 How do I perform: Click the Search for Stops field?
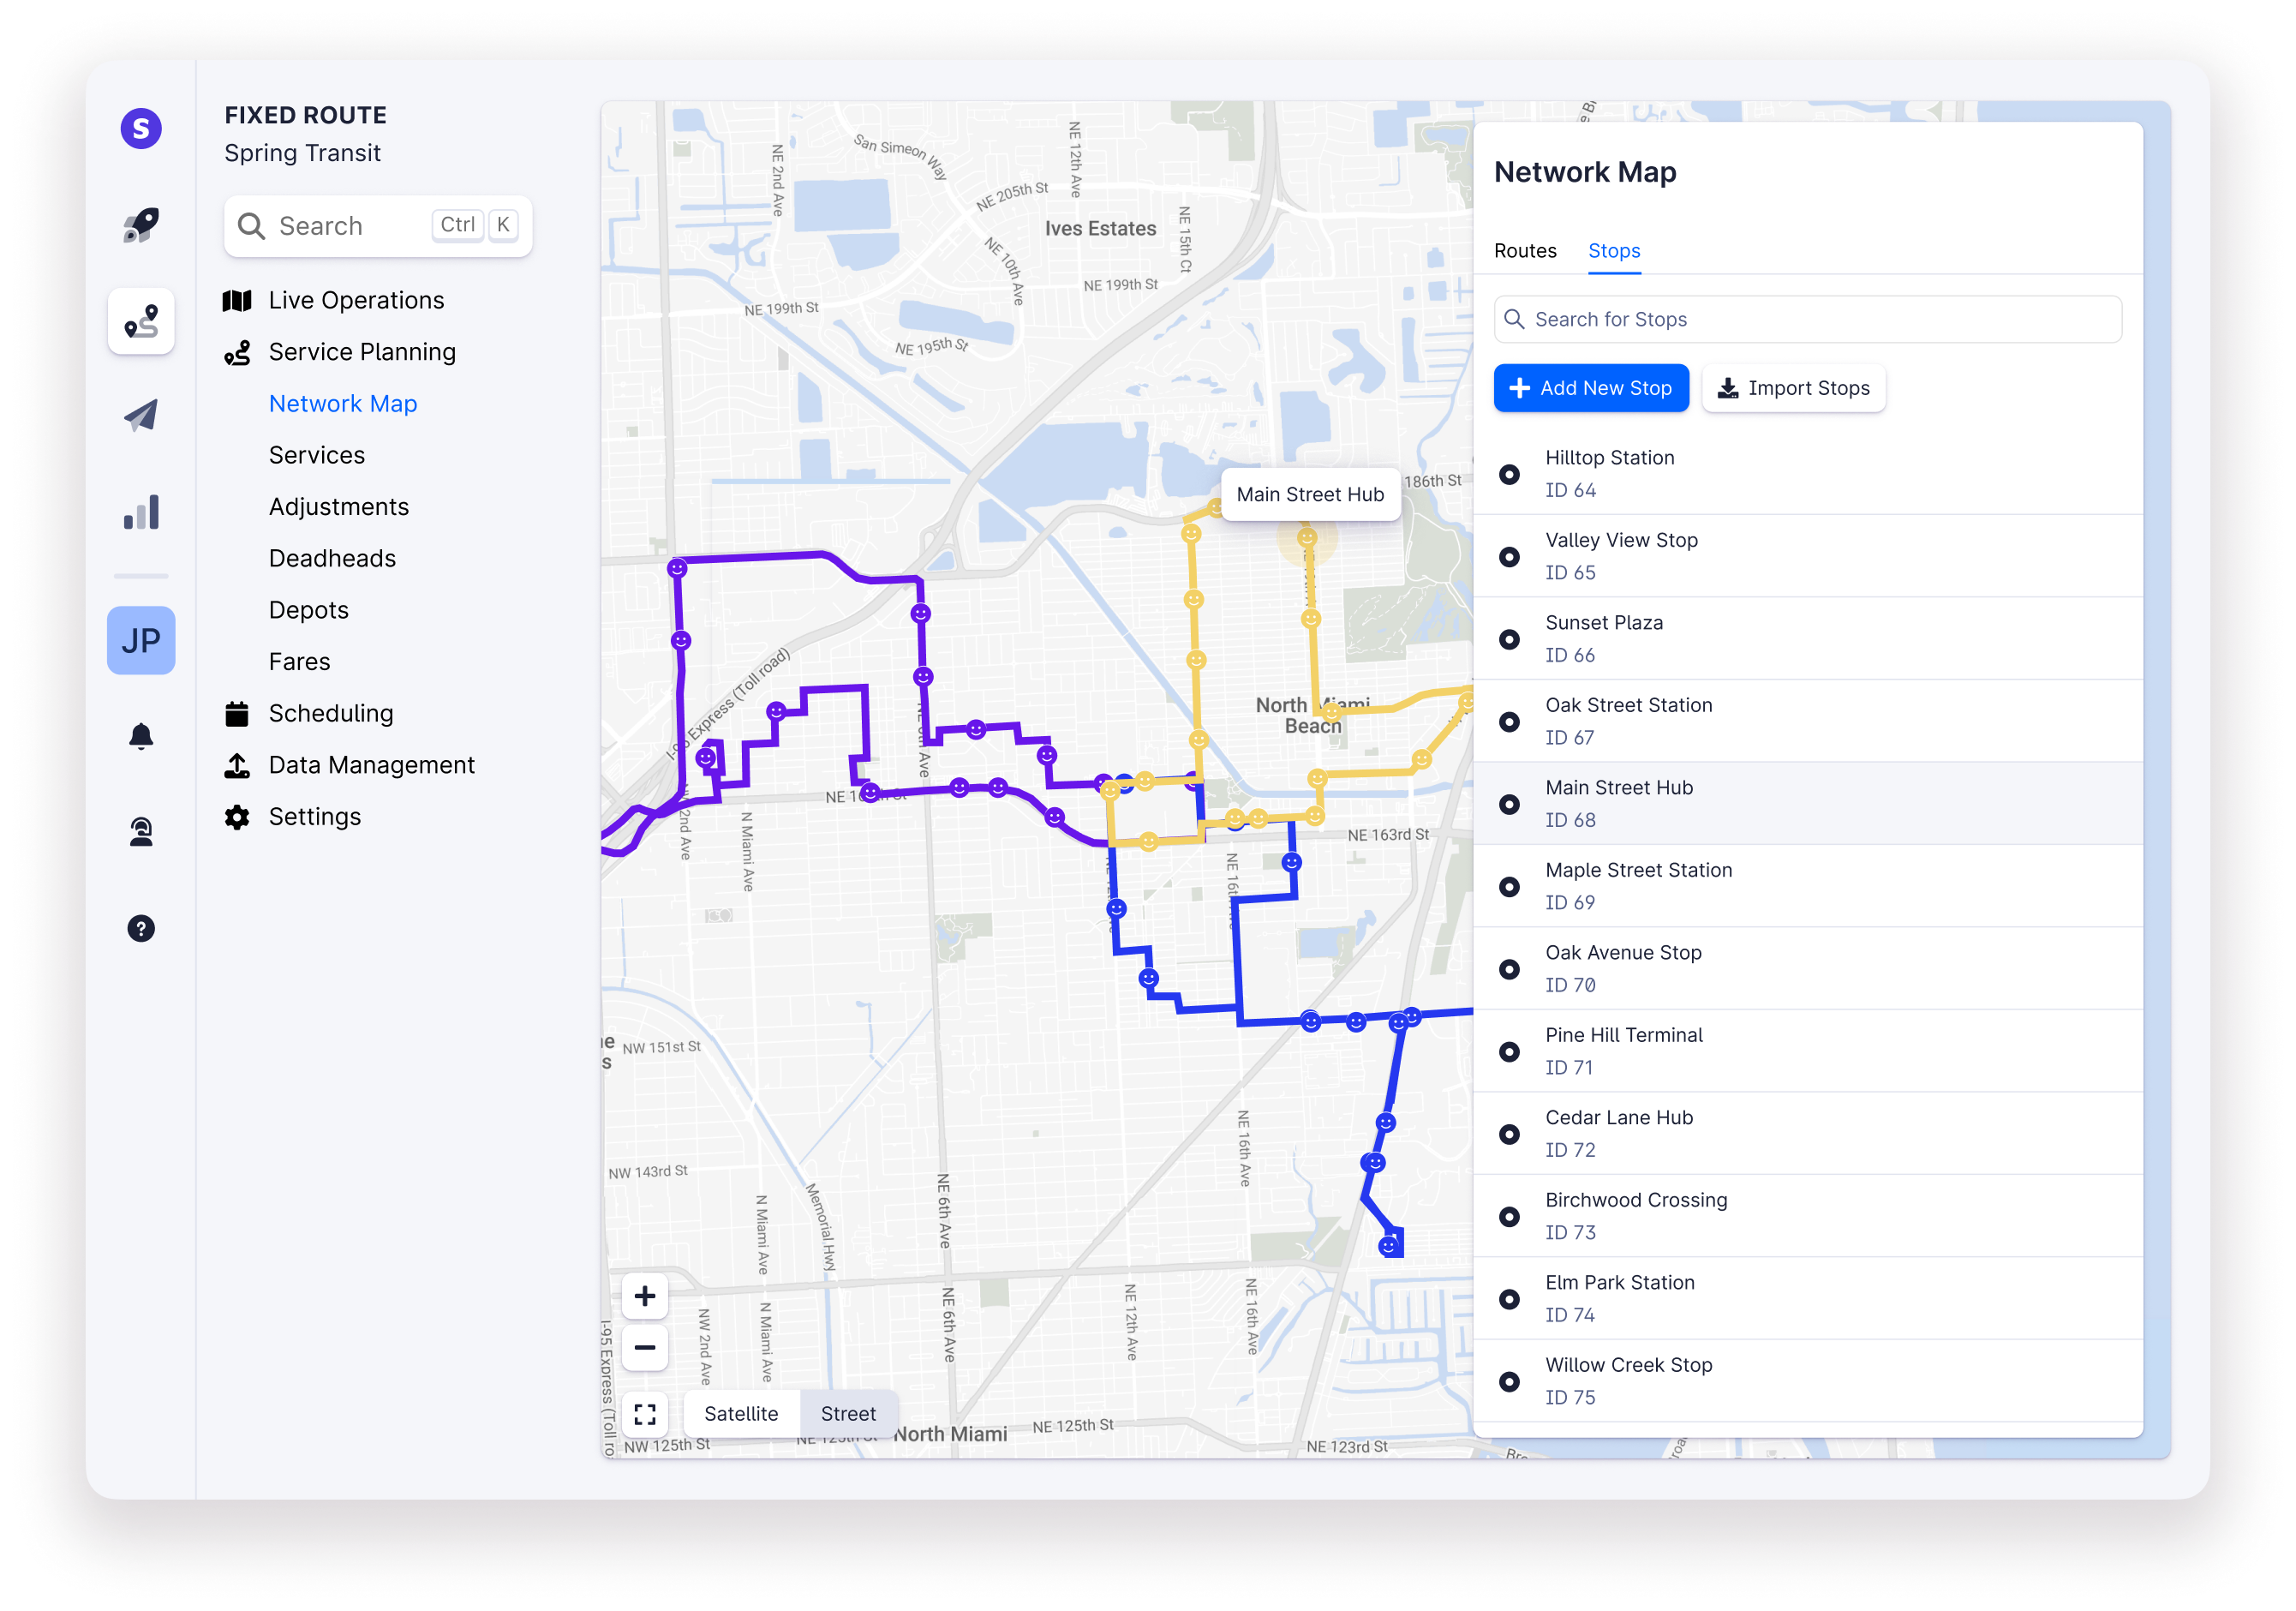(1807, 319)
